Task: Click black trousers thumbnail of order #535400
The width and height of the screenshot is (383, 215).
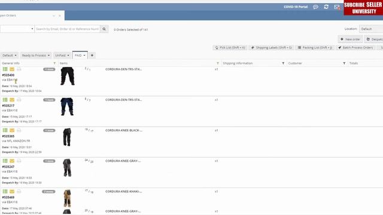Action: click(x=67, y=76)
